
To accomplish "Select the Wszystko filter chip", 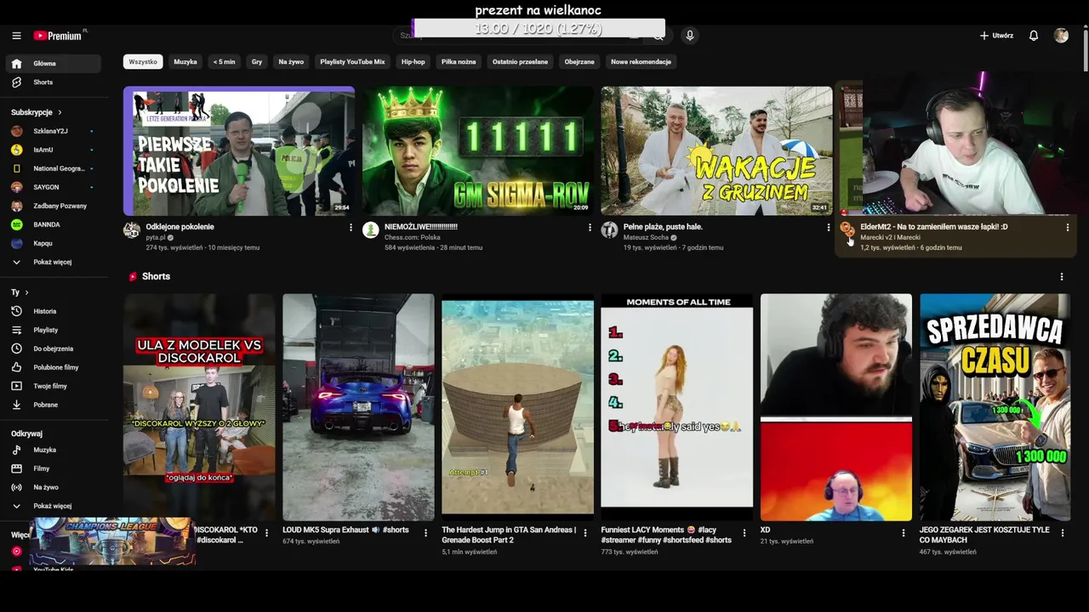I will tap(143, 62).
